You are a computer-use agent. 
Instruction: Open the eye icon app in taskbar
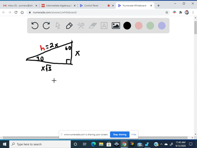pos(117,144)
